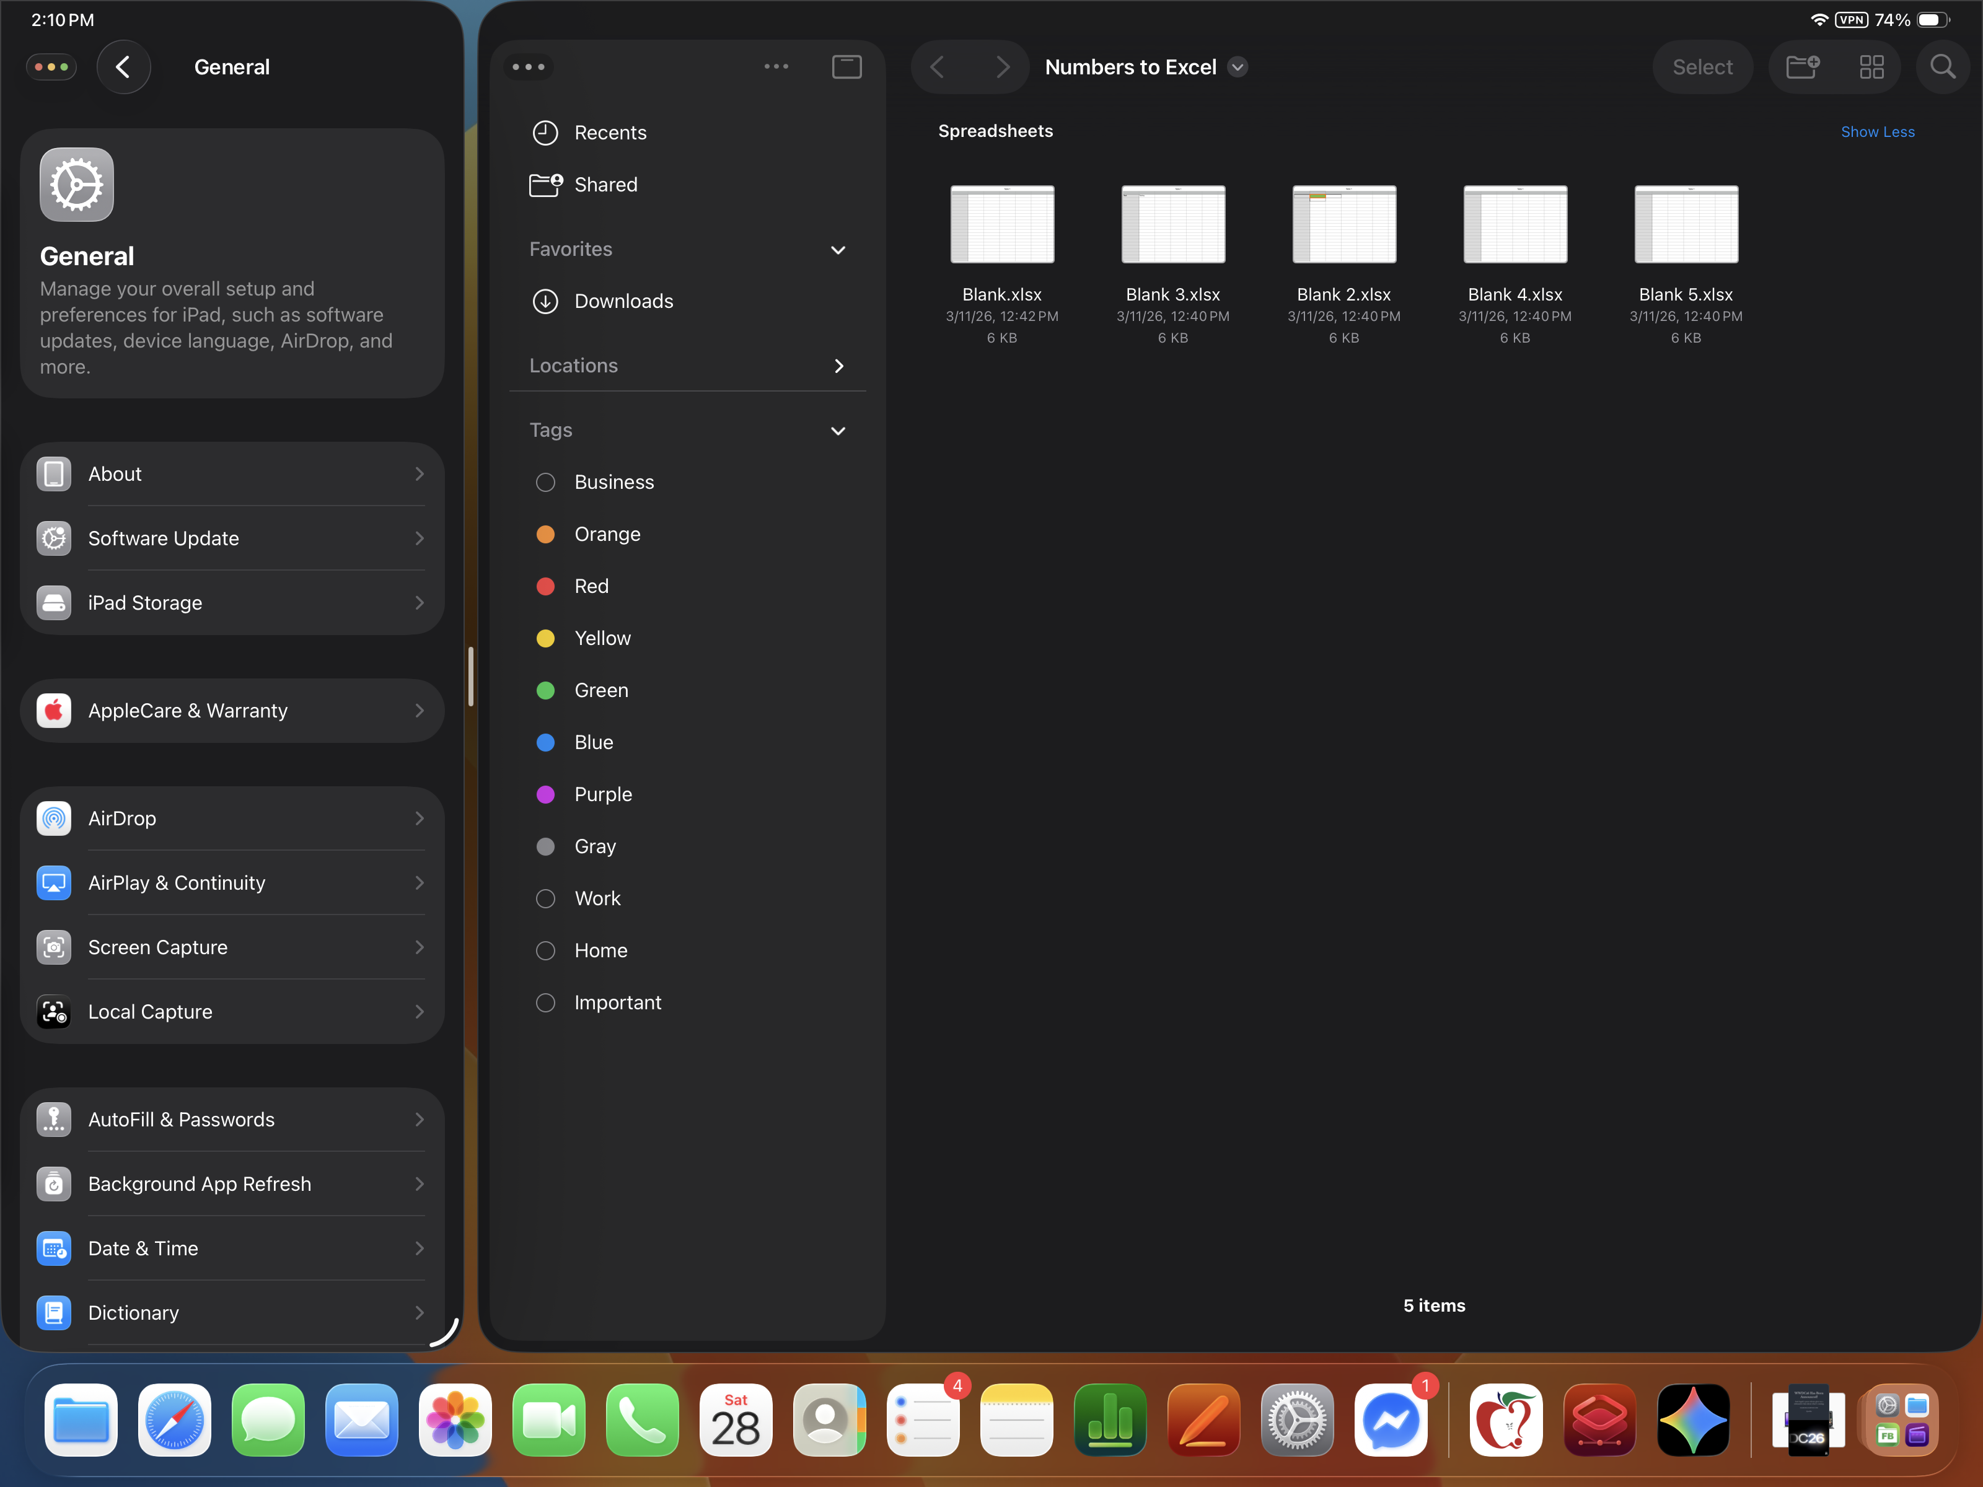The image size is (1983, 1487).
Task: Open Messenger from the dock
Action: (1391, 1421)
